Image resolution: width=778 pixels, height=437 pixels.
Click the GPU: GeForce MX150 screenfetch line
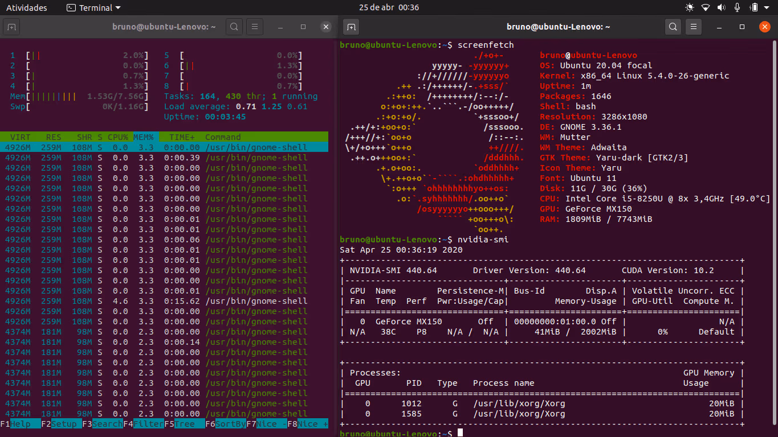tap(586, 209)
